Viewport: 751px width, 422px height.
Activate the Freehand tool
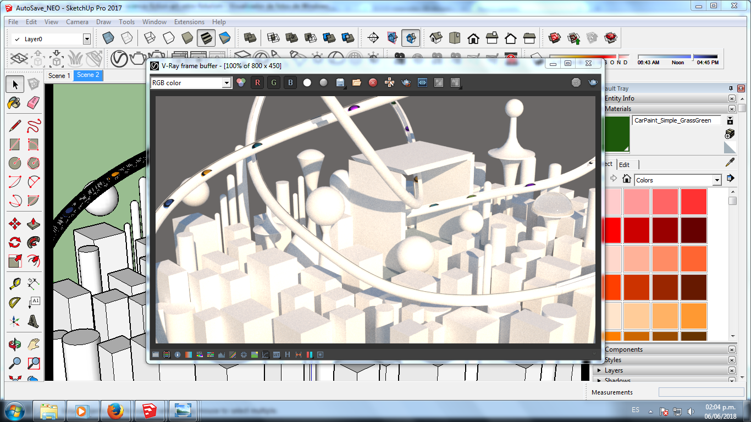point(34,126)
